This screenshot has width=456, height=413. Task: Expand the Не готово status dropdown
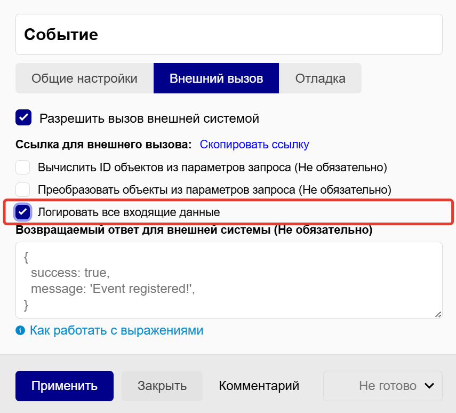point(382,386)
